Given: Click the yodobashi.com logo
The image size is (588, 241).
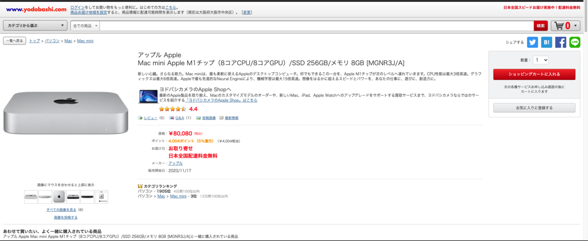Looking at the screenshot, I should 36,9.
